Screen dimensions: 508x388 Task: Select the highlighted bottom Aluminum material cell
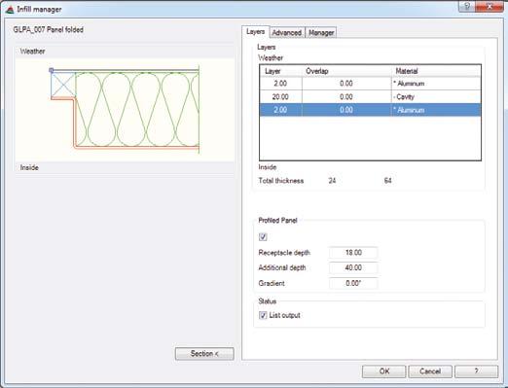coord(436,110)
